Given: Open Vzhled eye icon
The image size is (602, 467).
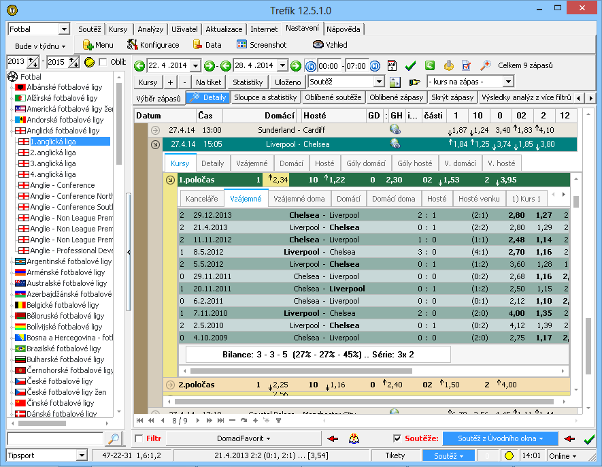Looking at the screenshot, I should 318,44.
